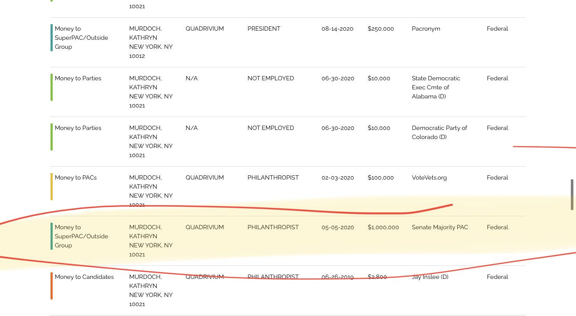Click the $250,000 donation amount
This screenshot has width=576, height=316.
[x=381, y=28]
